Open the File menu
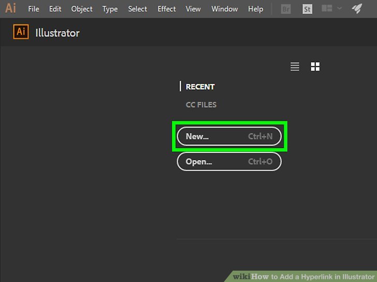377x282 pixels. pyautogui.click(x=34, y=9)
